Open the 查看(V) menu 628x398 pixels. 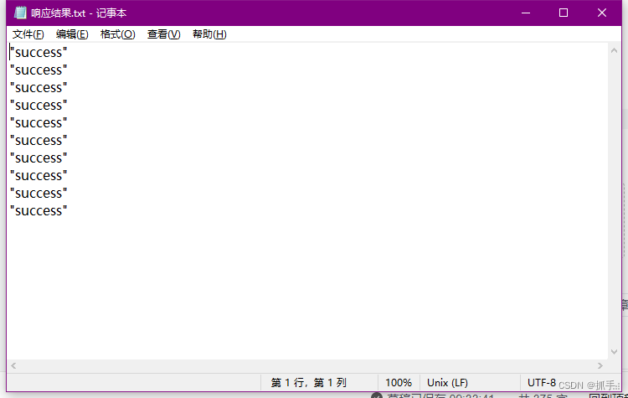click(164, 34)
